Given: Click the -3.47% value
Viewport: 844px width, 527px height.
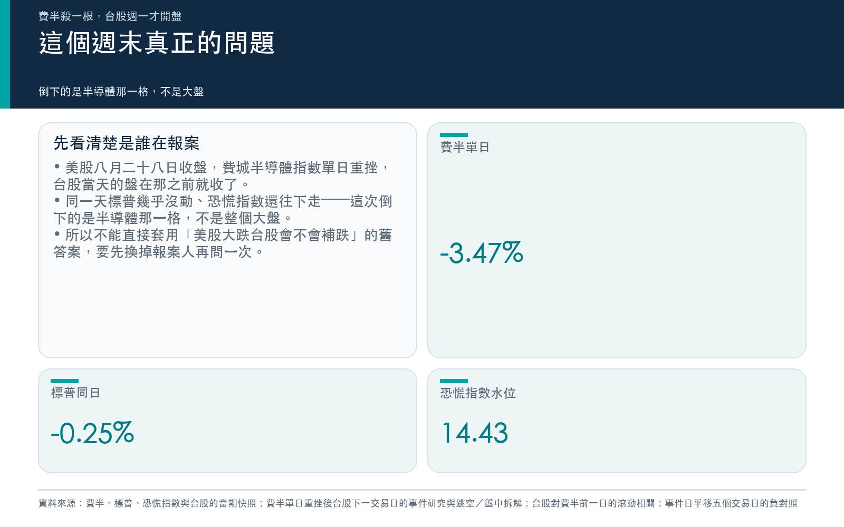Looking at the screenshot, I should pyautogui.click(x=482, y=252).
